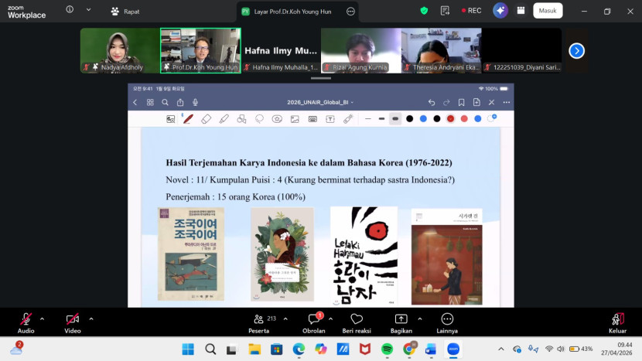Open the Lainnya more menu

pos(447,322)
